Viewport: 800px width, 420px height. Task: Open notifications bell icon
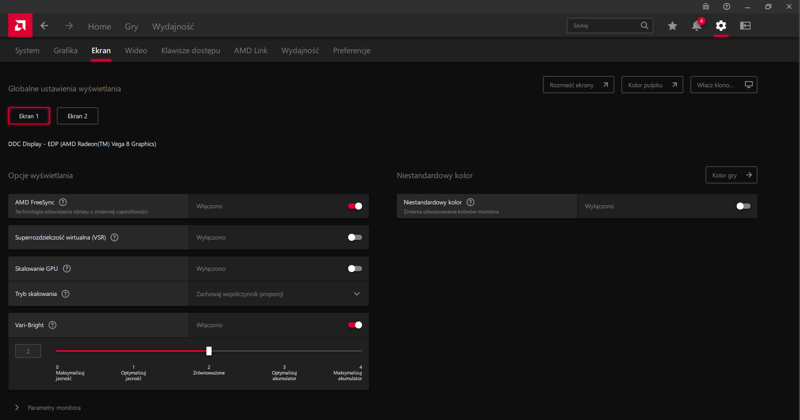pyautogui.click(x=697, y=26)
